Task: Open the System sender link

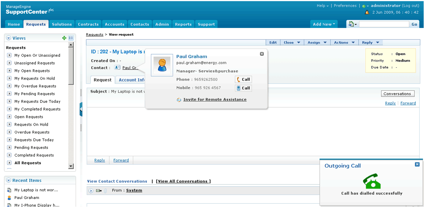Action: point(134,190)
